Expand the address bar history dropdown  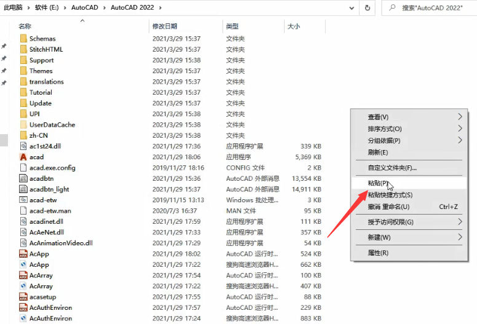(x=352, y=8)
